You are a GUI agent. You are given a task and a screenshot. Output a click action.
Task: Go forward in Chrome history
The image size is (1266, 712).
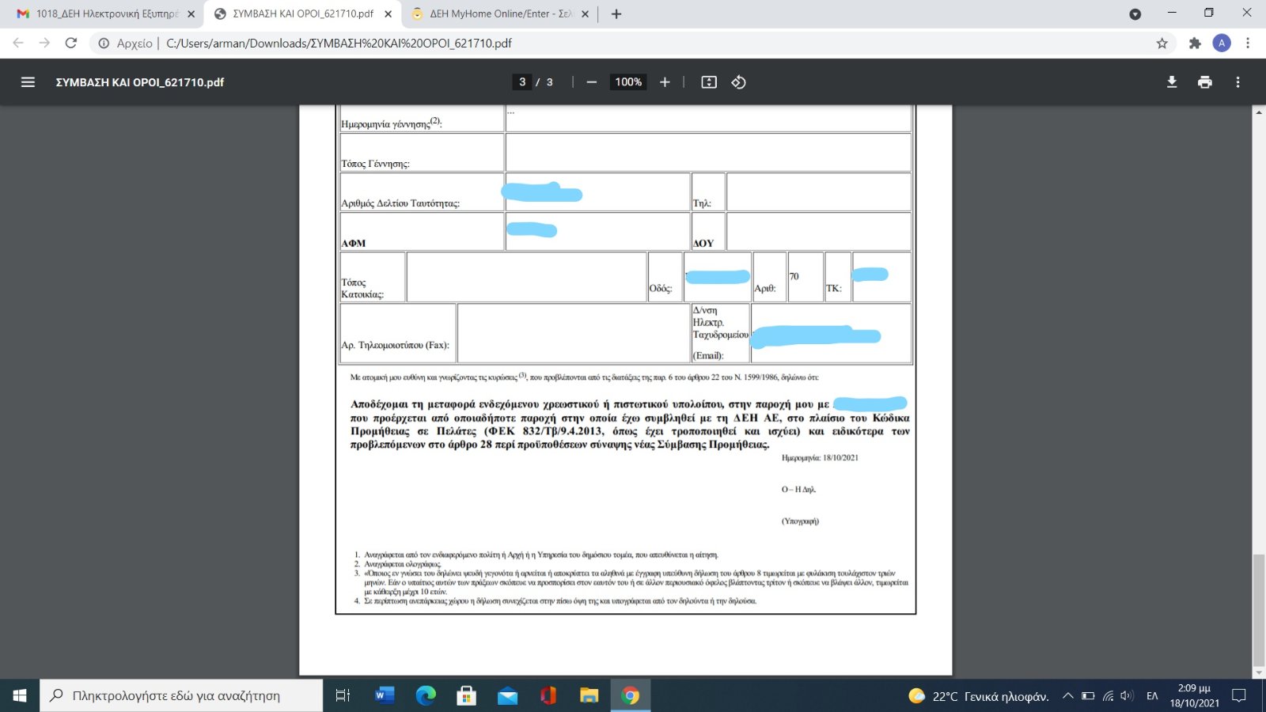pos(44,43)
